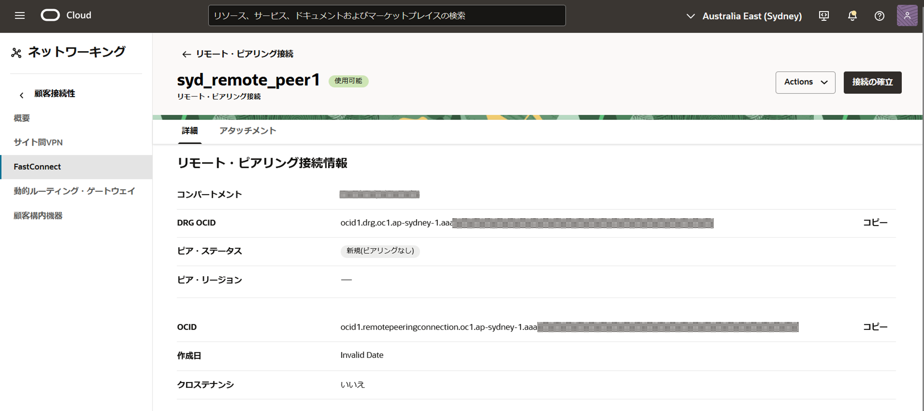This screenshot has width=924, height=411.
Task: Click the redacted コンパートメント value
Action: pos(379,194)
